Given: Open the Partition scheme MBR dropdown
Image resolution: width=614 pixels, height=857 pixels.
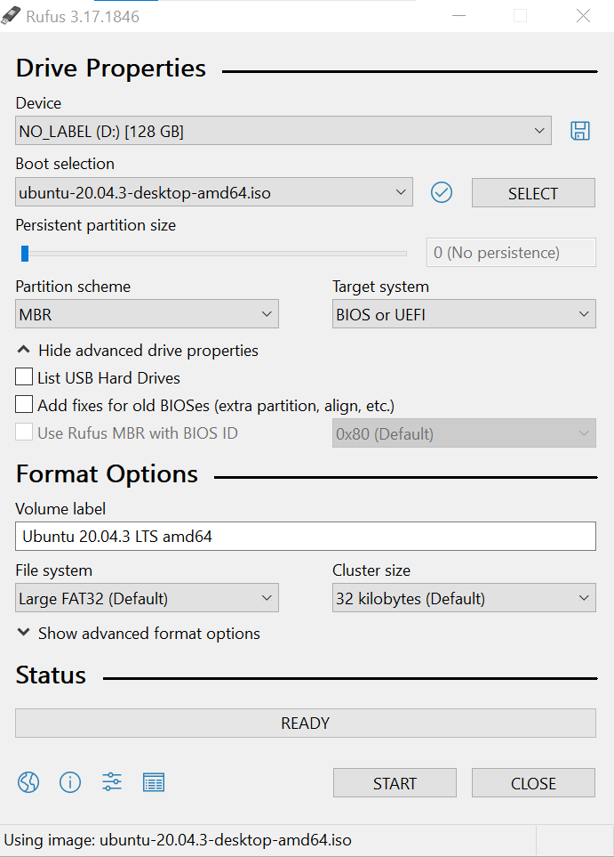Looking at the screenshot, I should point(147,314).
